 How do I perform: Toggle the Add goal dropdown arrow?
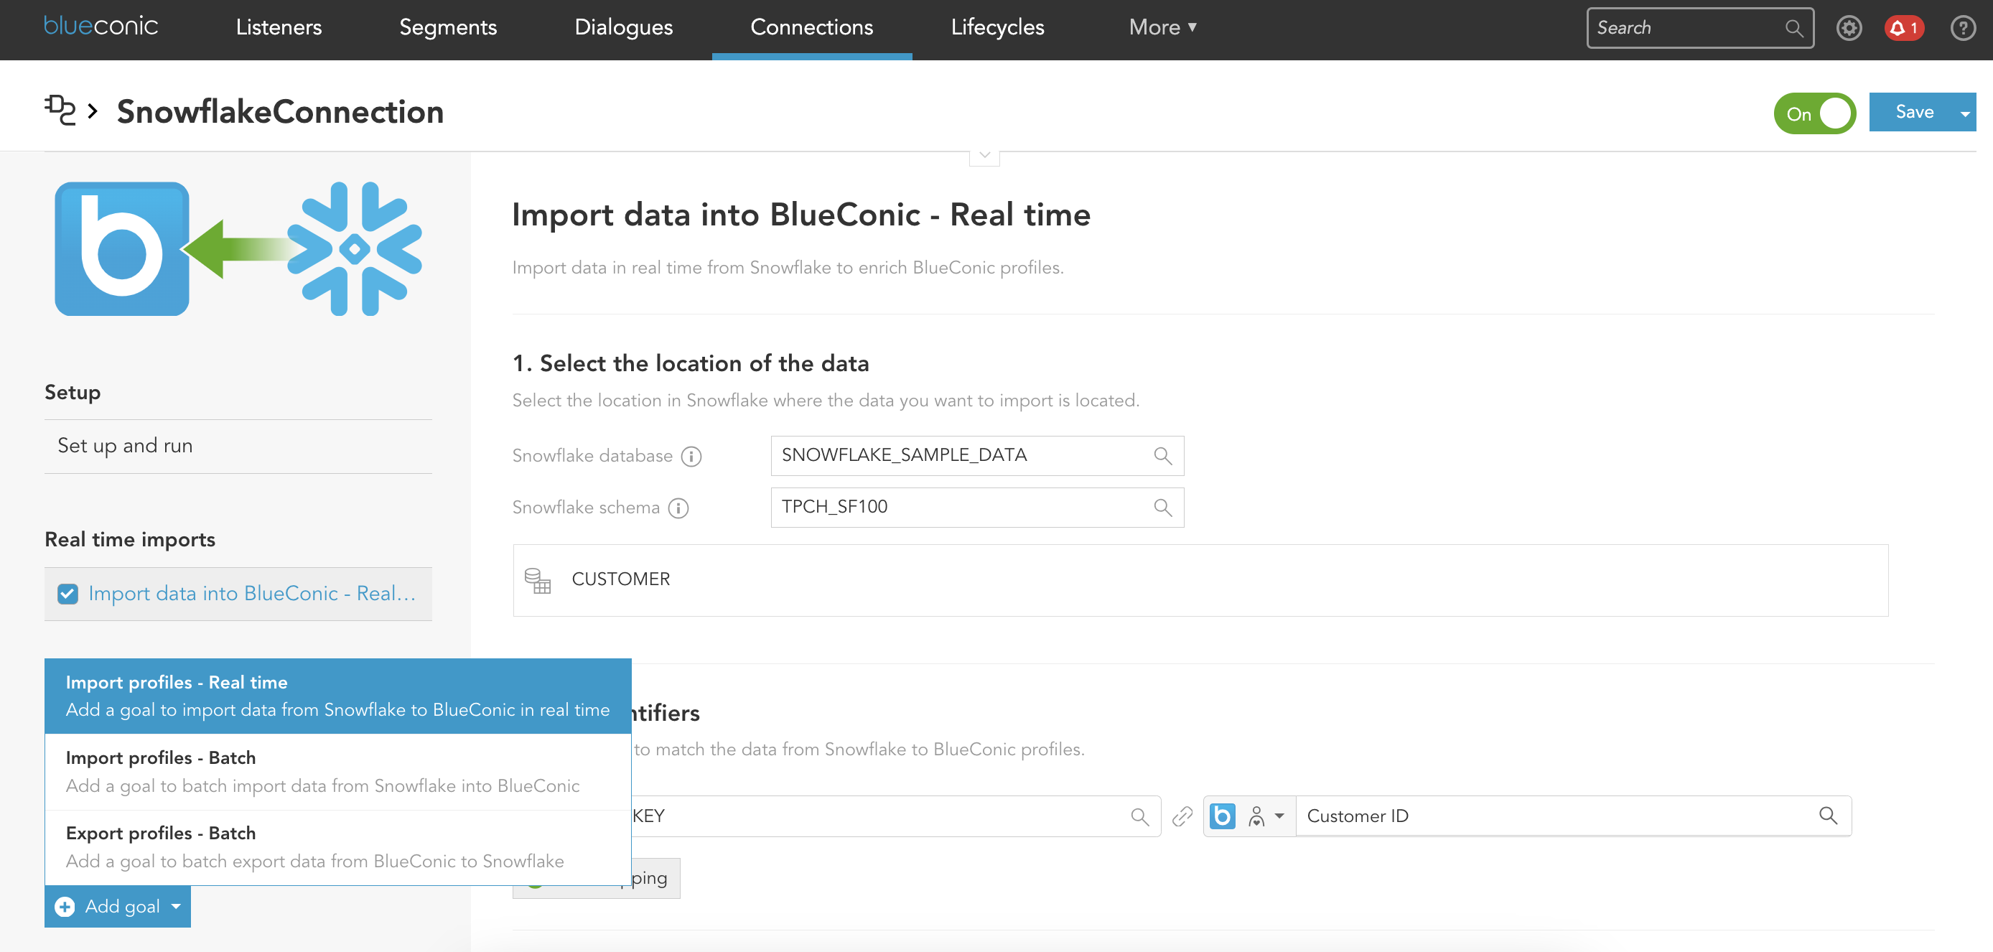coord(177,906)
